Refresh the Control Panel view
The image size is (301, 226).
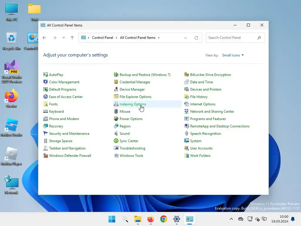tap(196, 38)
